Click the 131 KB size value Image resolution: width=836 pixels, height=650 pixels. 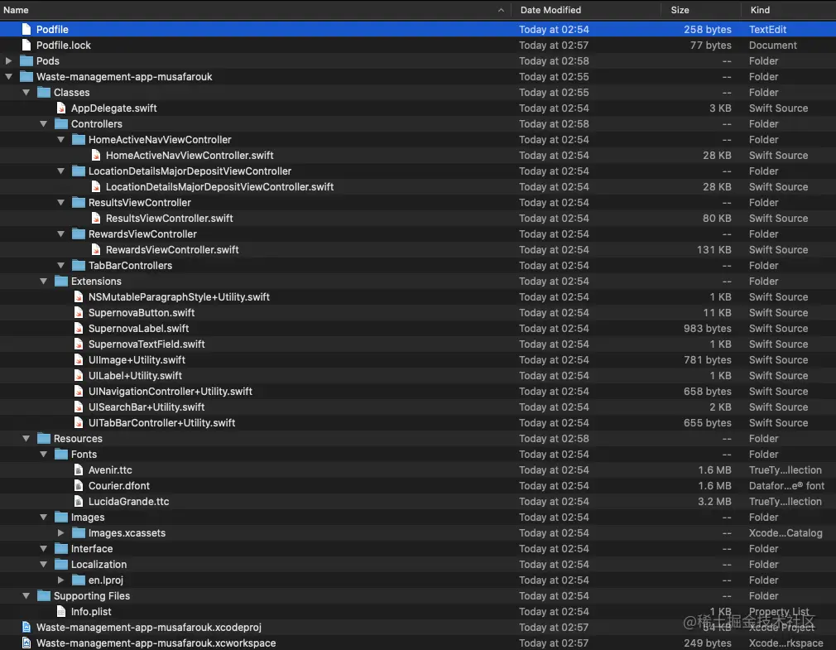(713, 249)
